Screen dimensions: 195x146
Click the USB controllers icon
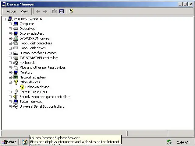pyautogui.click(x=16, y=106)
